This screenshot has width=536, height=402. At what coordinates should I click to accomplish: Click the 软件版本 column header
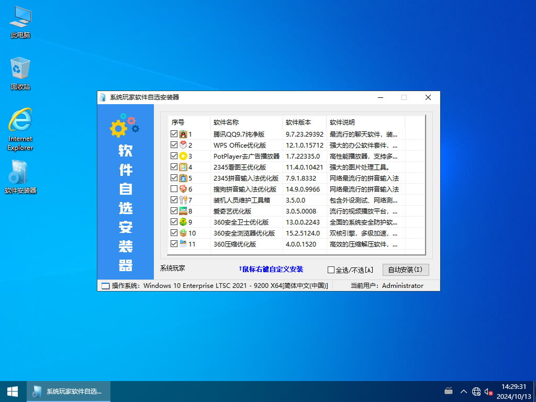[304, 122]
